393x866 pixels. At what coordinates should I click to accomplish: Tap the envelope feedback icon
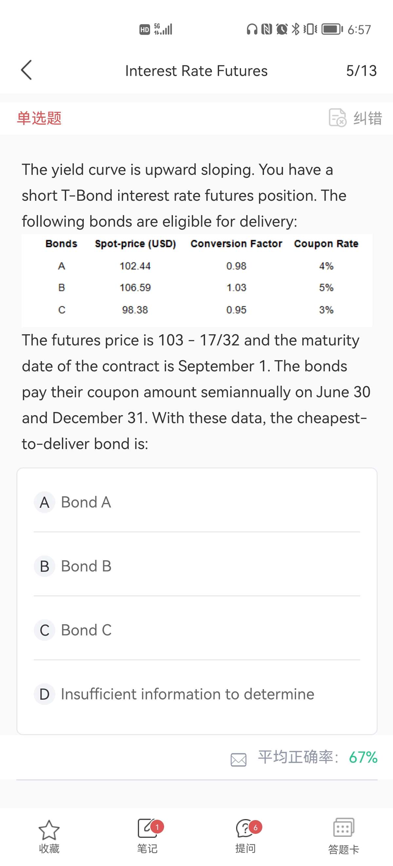coord(239,759)
